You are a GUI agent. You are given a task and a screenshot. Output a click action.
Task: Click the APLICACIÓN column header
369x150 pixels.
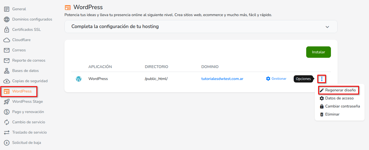(x=100, y=67)
